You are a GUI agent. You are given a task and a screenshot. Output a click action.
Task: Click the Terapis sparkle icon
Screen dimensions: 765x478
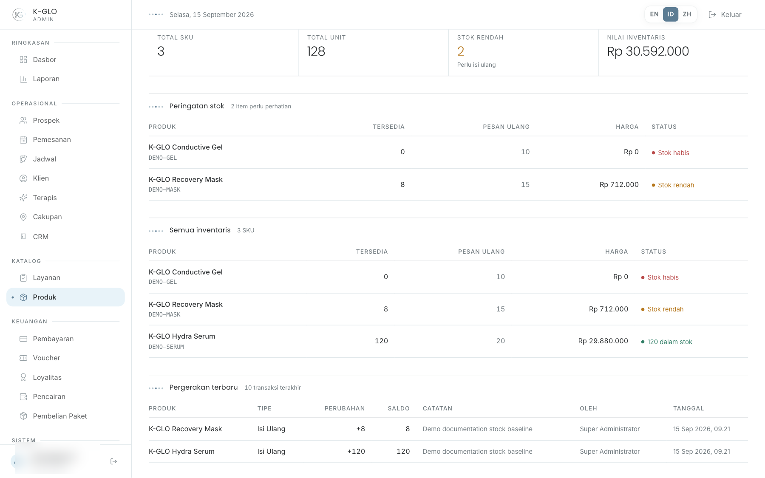(x=23, y=198)
